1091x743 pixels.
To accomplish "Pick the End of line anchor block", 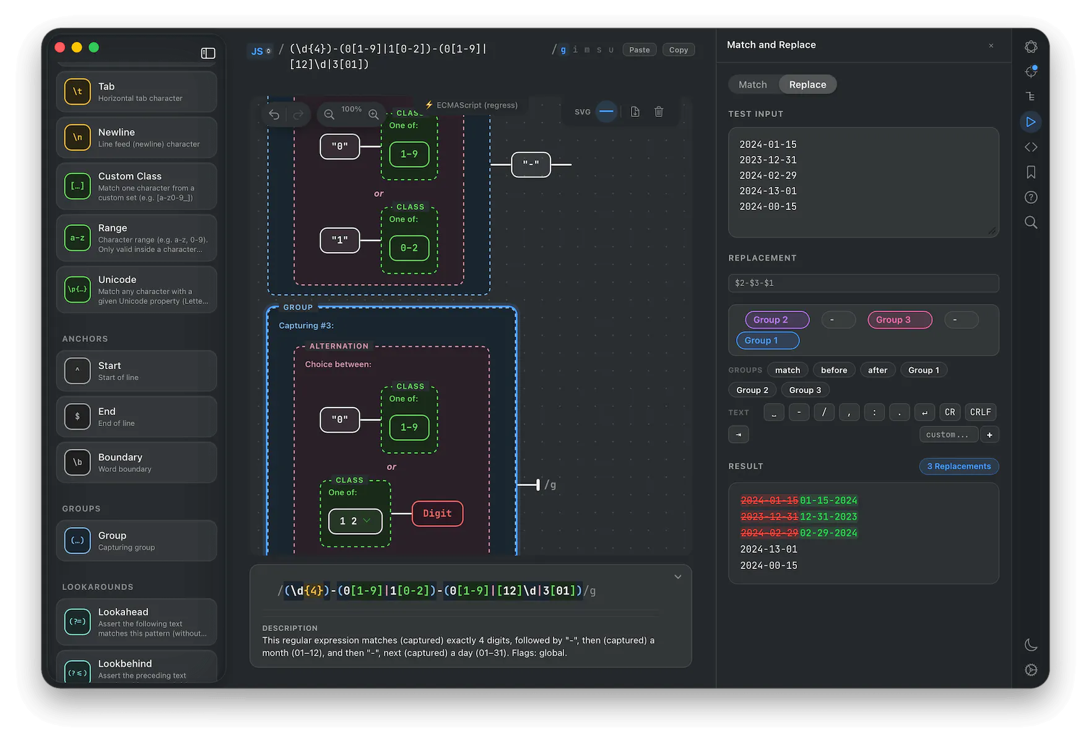I will click(x=136, y=417).
